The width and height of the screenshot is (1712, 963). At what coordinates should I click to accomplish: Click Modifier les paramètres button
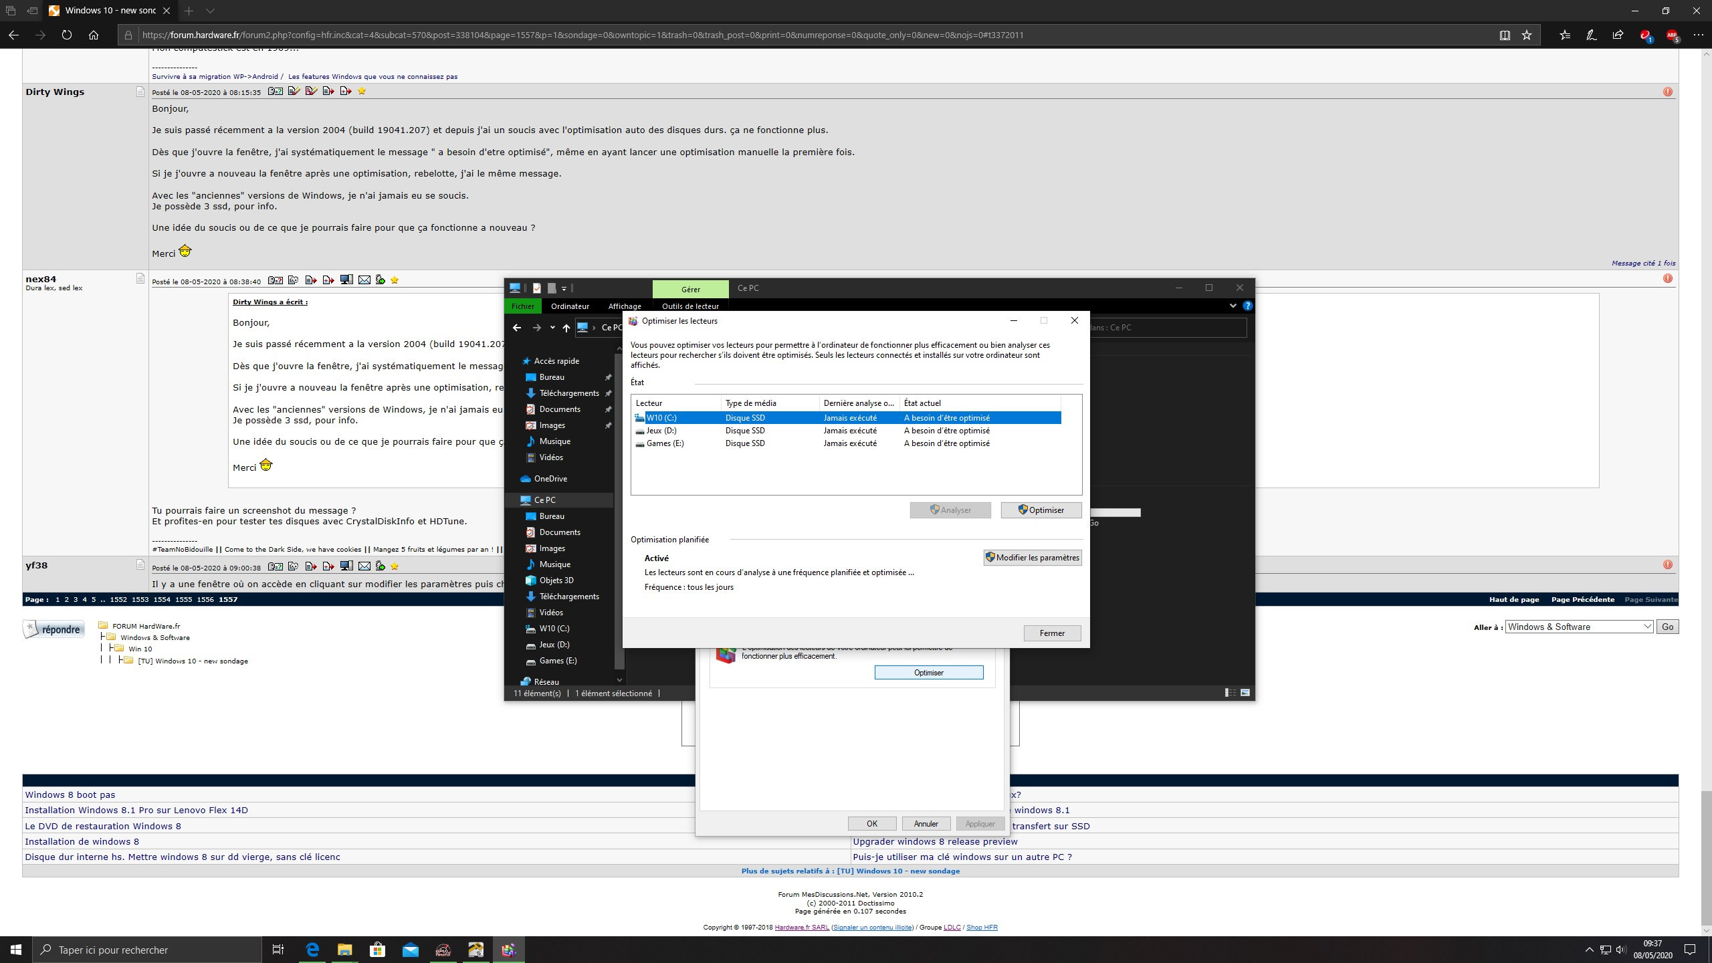1032,557
